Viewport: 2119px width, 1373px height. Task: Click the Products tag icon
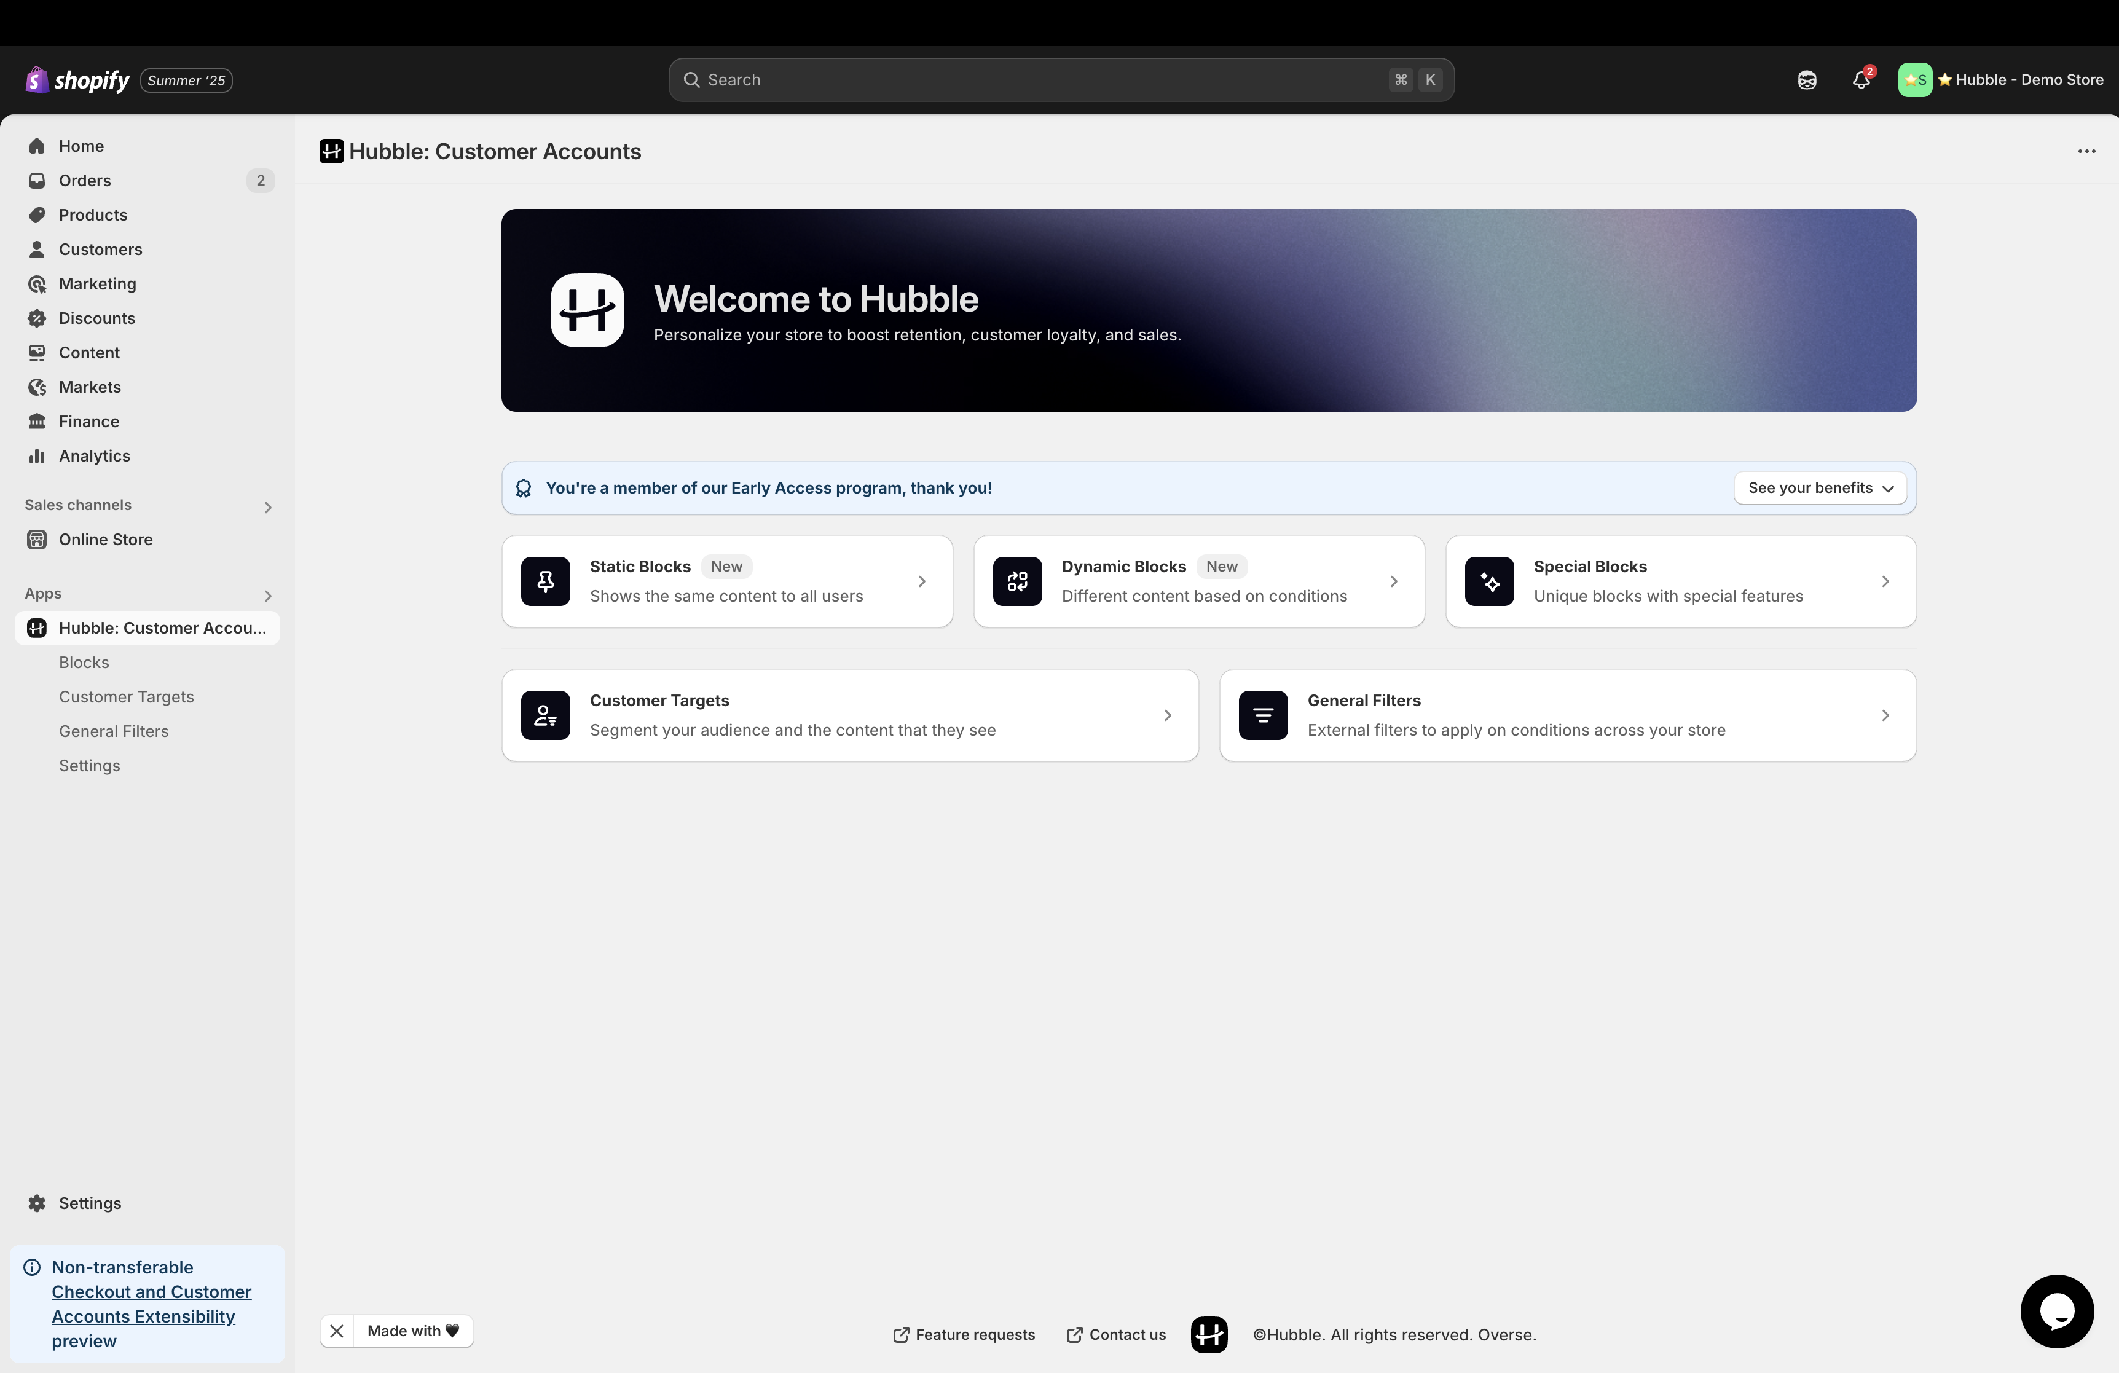click(x=36, y=216)
